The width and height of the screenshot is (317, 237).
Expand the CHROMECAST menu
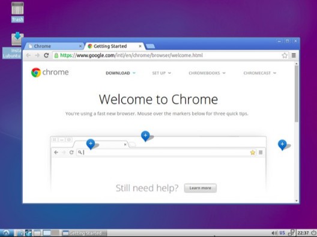(x=259, y=73)
